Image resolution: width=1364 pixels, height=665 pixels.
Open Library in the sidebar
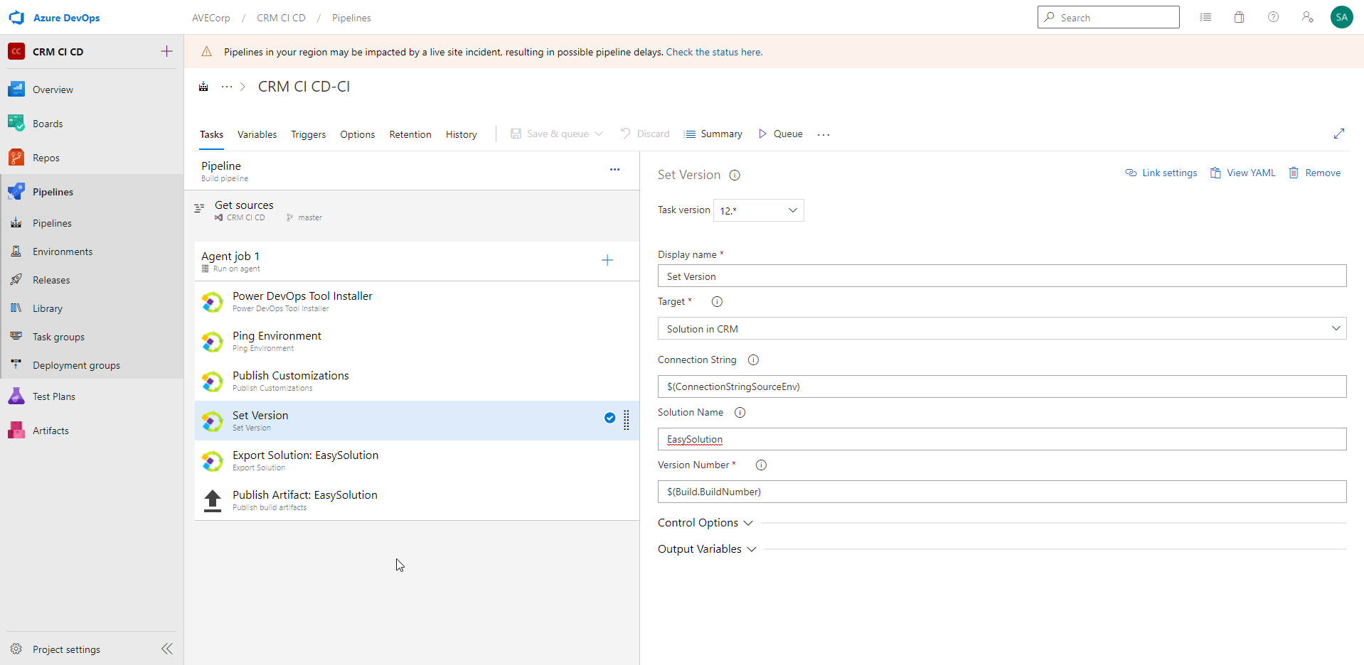coord(92,308)
